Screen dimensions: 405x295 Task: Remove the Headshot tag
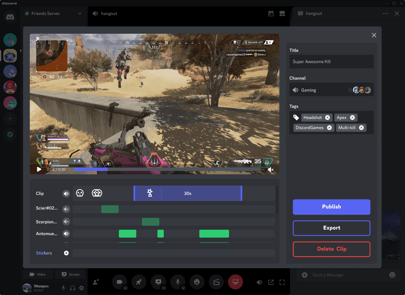[x=327, y=118]
